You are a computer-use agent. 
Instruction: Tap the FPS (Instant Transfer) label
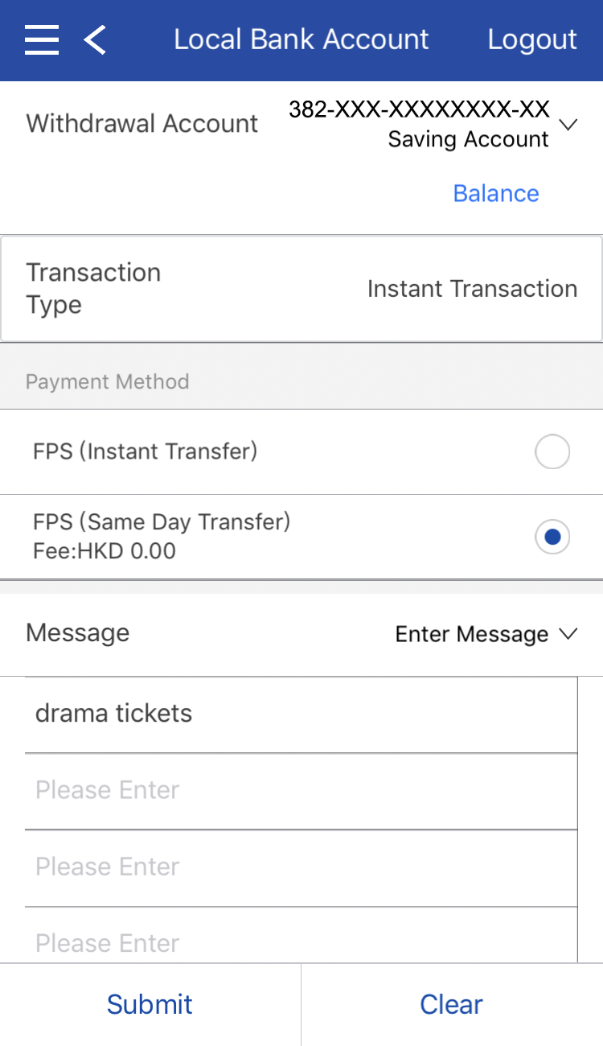click(146, 451)
